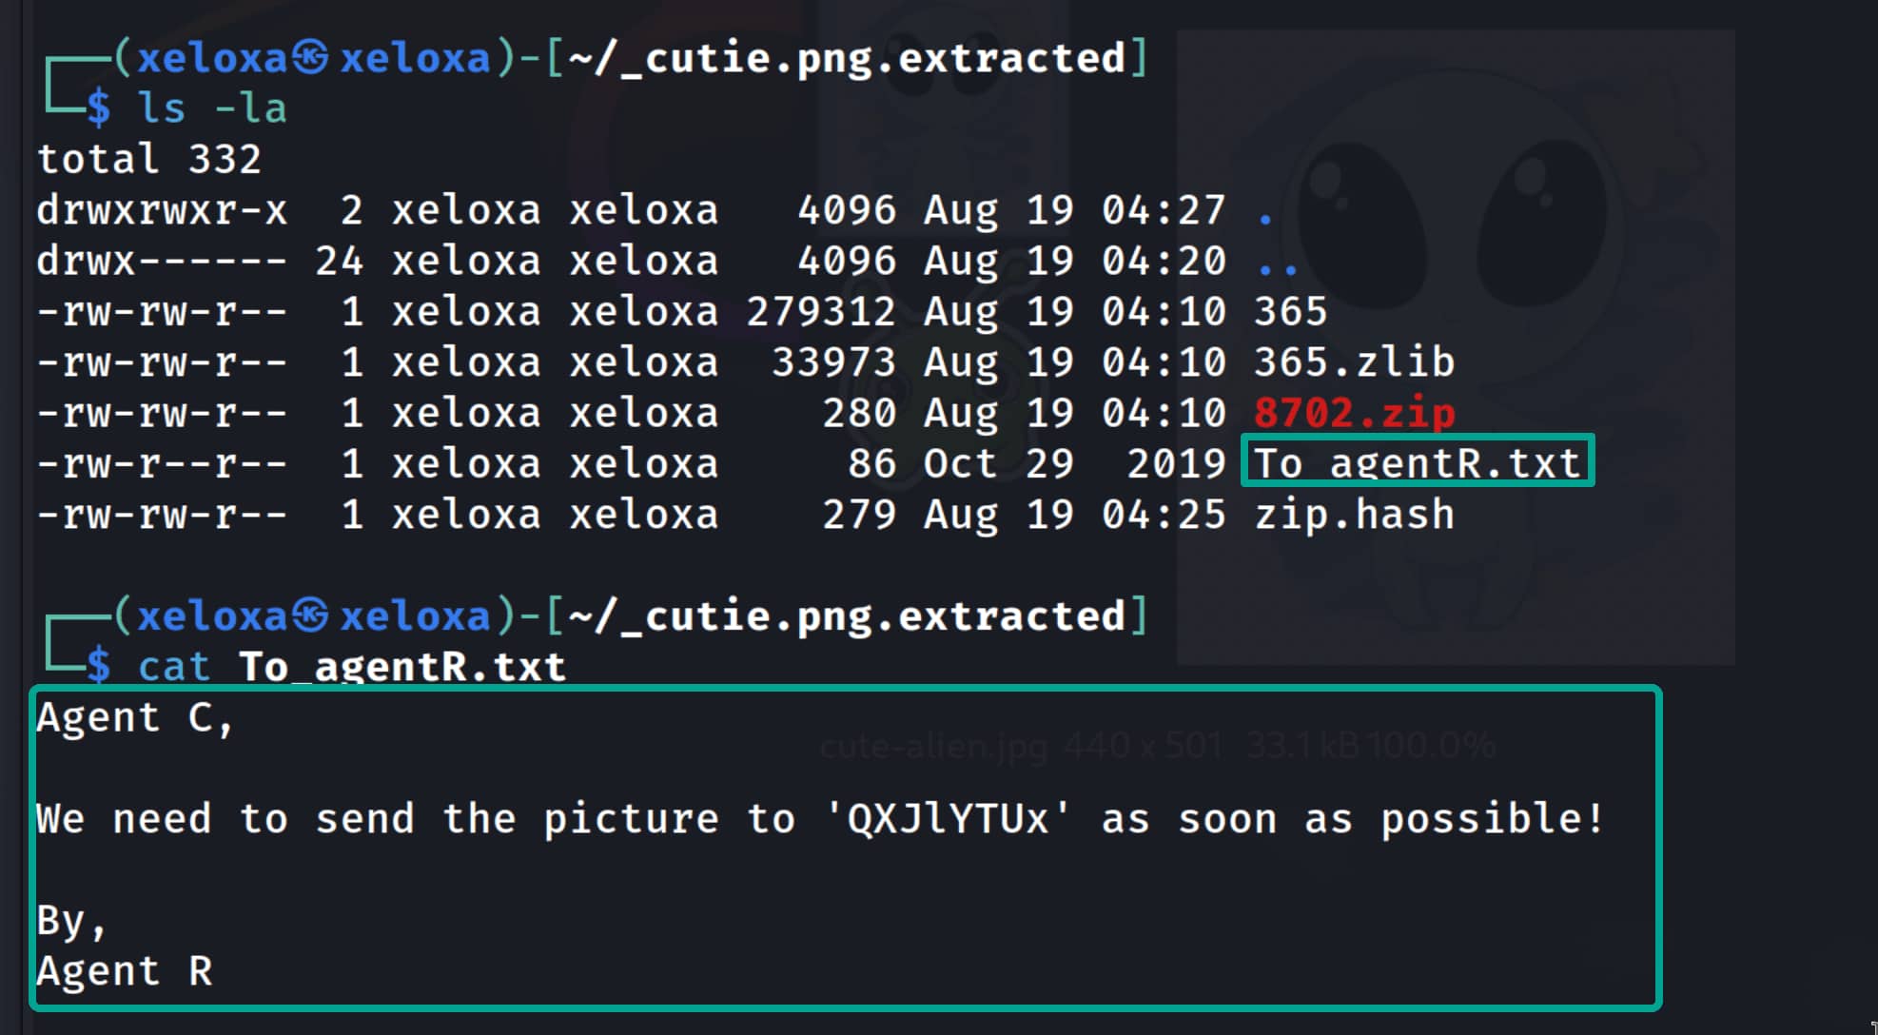Click the 'Agent C,' greeting line
This screenshot has width=1878, height=1035.
(134, 718)
